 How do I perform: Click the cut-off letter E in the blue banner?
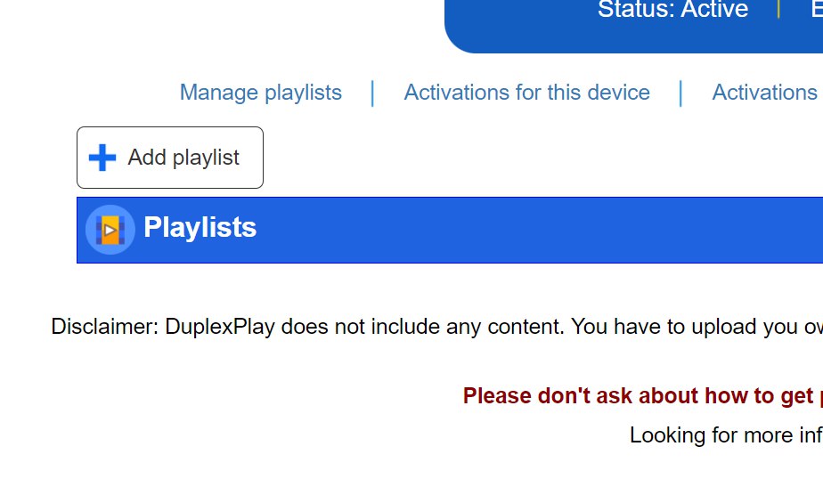click(x=818, y=9)
